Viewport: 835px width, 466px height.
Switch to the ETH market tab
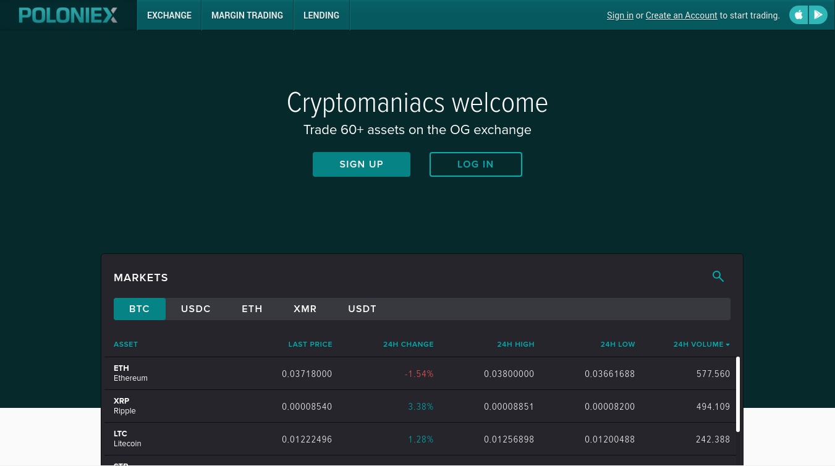point(252,309)
